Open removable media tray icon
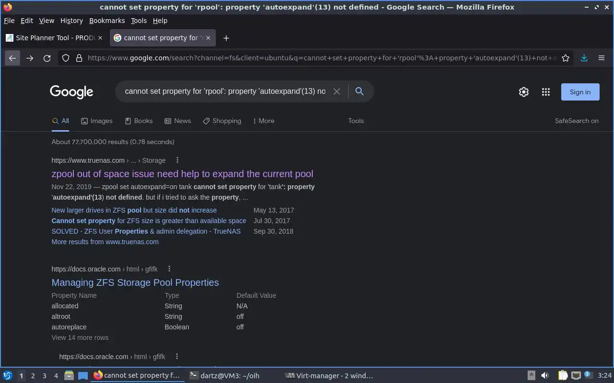The height and width of the screenshot is (383, 614). [531, 375]
